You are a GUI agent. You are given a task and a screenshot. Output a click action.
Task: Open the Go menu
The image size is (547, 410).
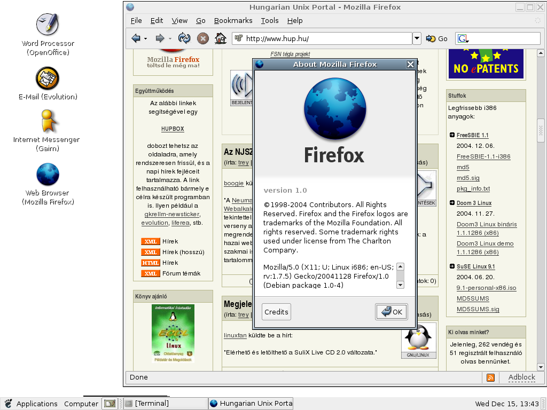pos(201,21)
